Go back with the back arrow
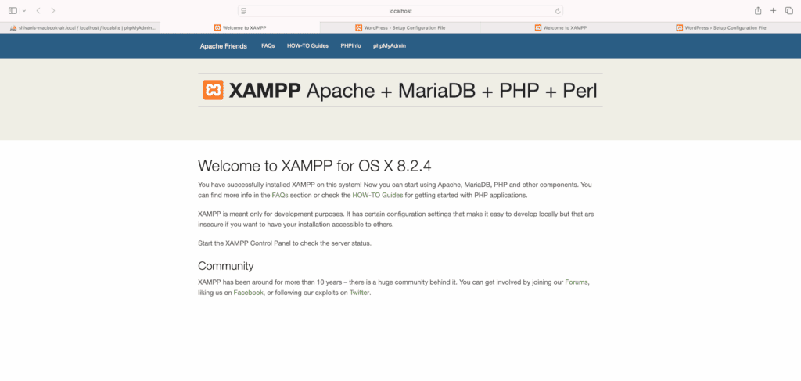 click(x=38, y=11)
